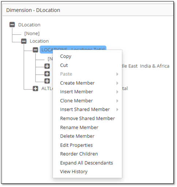Screen dimensions: 177x187
Task: Select the Location tree item label
Action: coord(39,41)
